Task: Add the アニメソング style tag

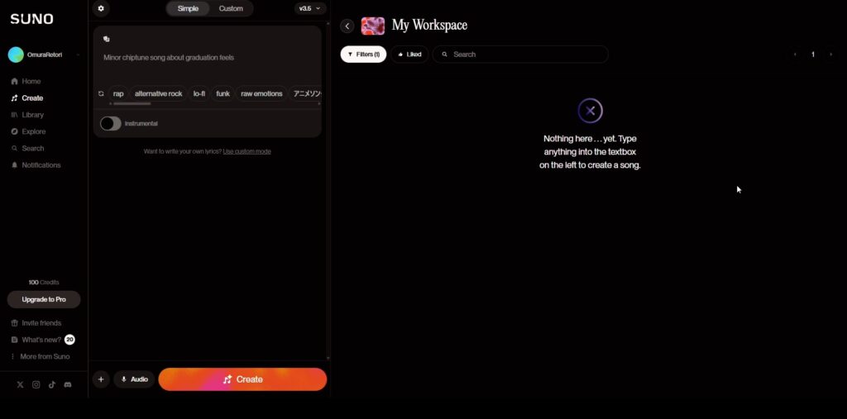Action: point(306,94)
